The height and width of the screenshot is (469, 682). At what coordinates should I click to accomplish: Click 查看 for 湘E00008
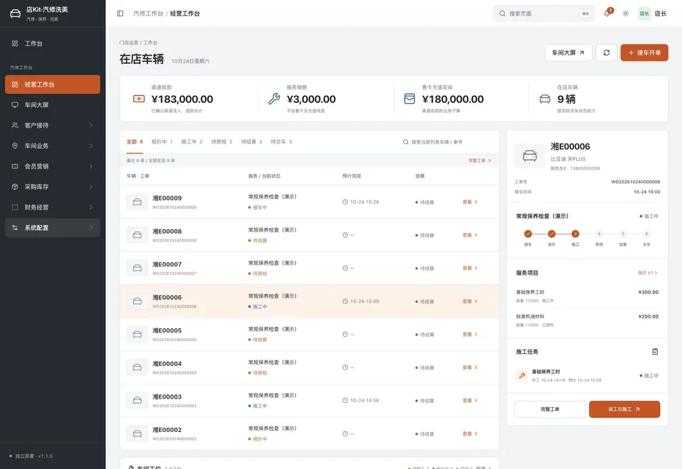[470, 235]
